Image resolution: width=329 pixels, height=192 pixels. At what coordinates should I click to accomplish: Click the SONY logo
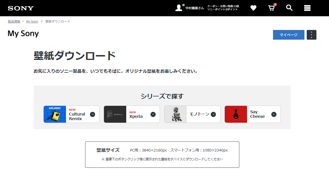[x=21, y=8]
